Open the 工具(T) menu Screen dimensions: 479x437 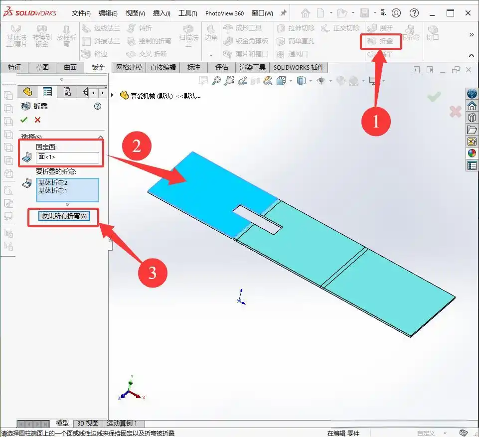pyautogui.click(x=187, y=13)
